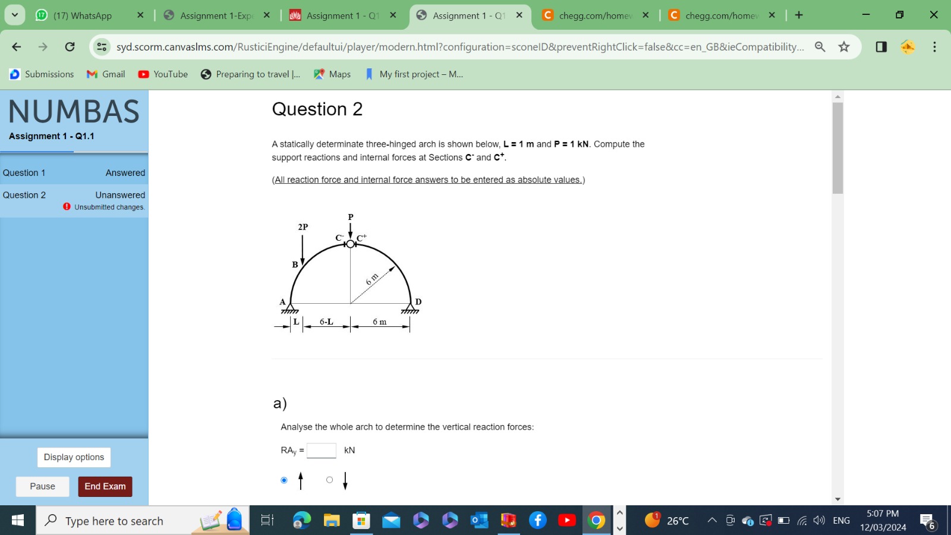Click the RAy answer input field
This screenshot has width=951, height=535.
[321, 451]
